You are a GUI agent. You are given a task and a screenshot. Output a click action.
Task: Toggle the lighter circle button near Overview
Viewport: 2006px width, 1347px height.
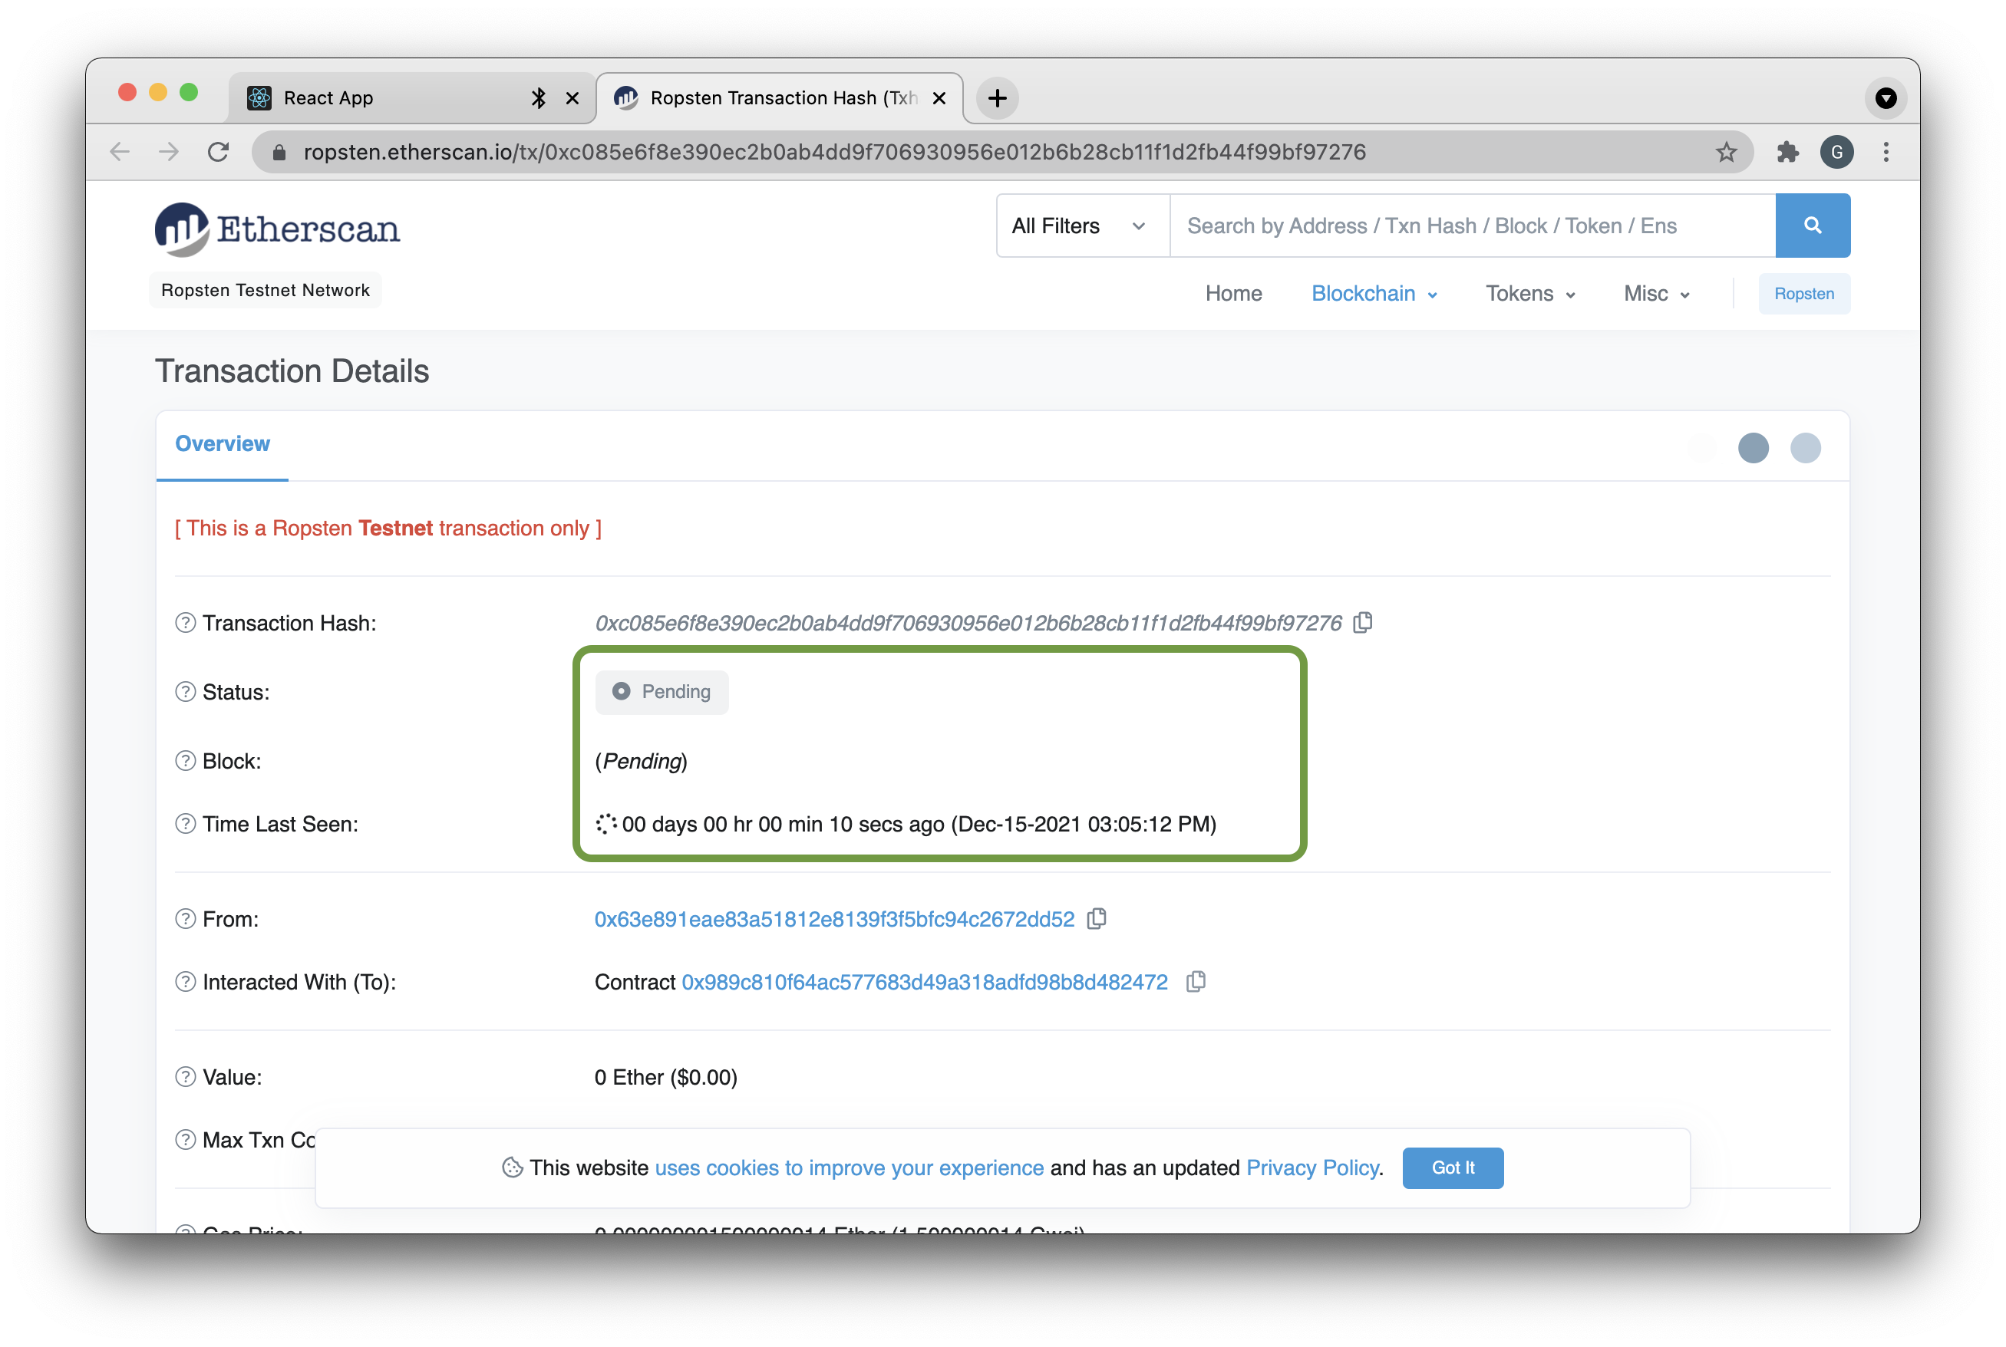[x=1806, y=447]
